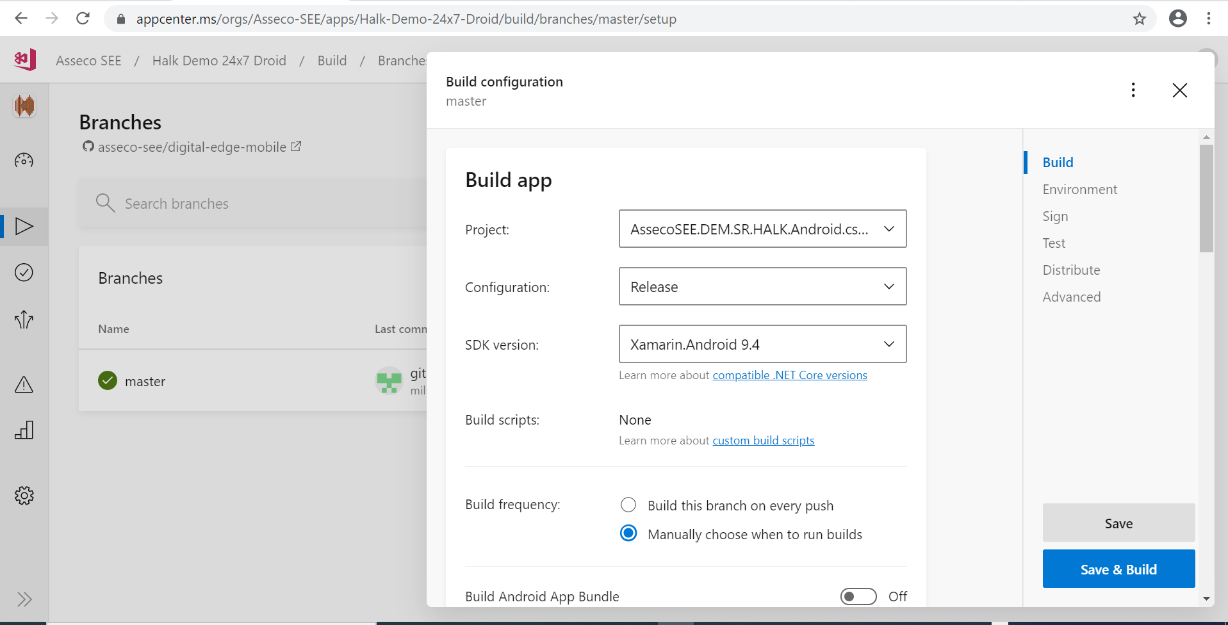The height and width of the screenshot is (625, 1228).
Task: Bookmark this page with star icon
Action: click(1139, 19)
